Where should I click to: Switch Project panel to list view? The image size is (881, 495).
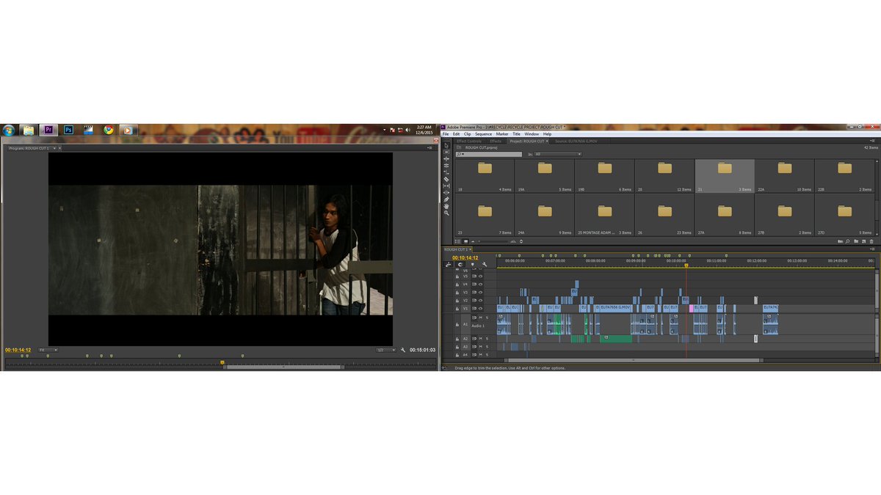tap(458, 241)
